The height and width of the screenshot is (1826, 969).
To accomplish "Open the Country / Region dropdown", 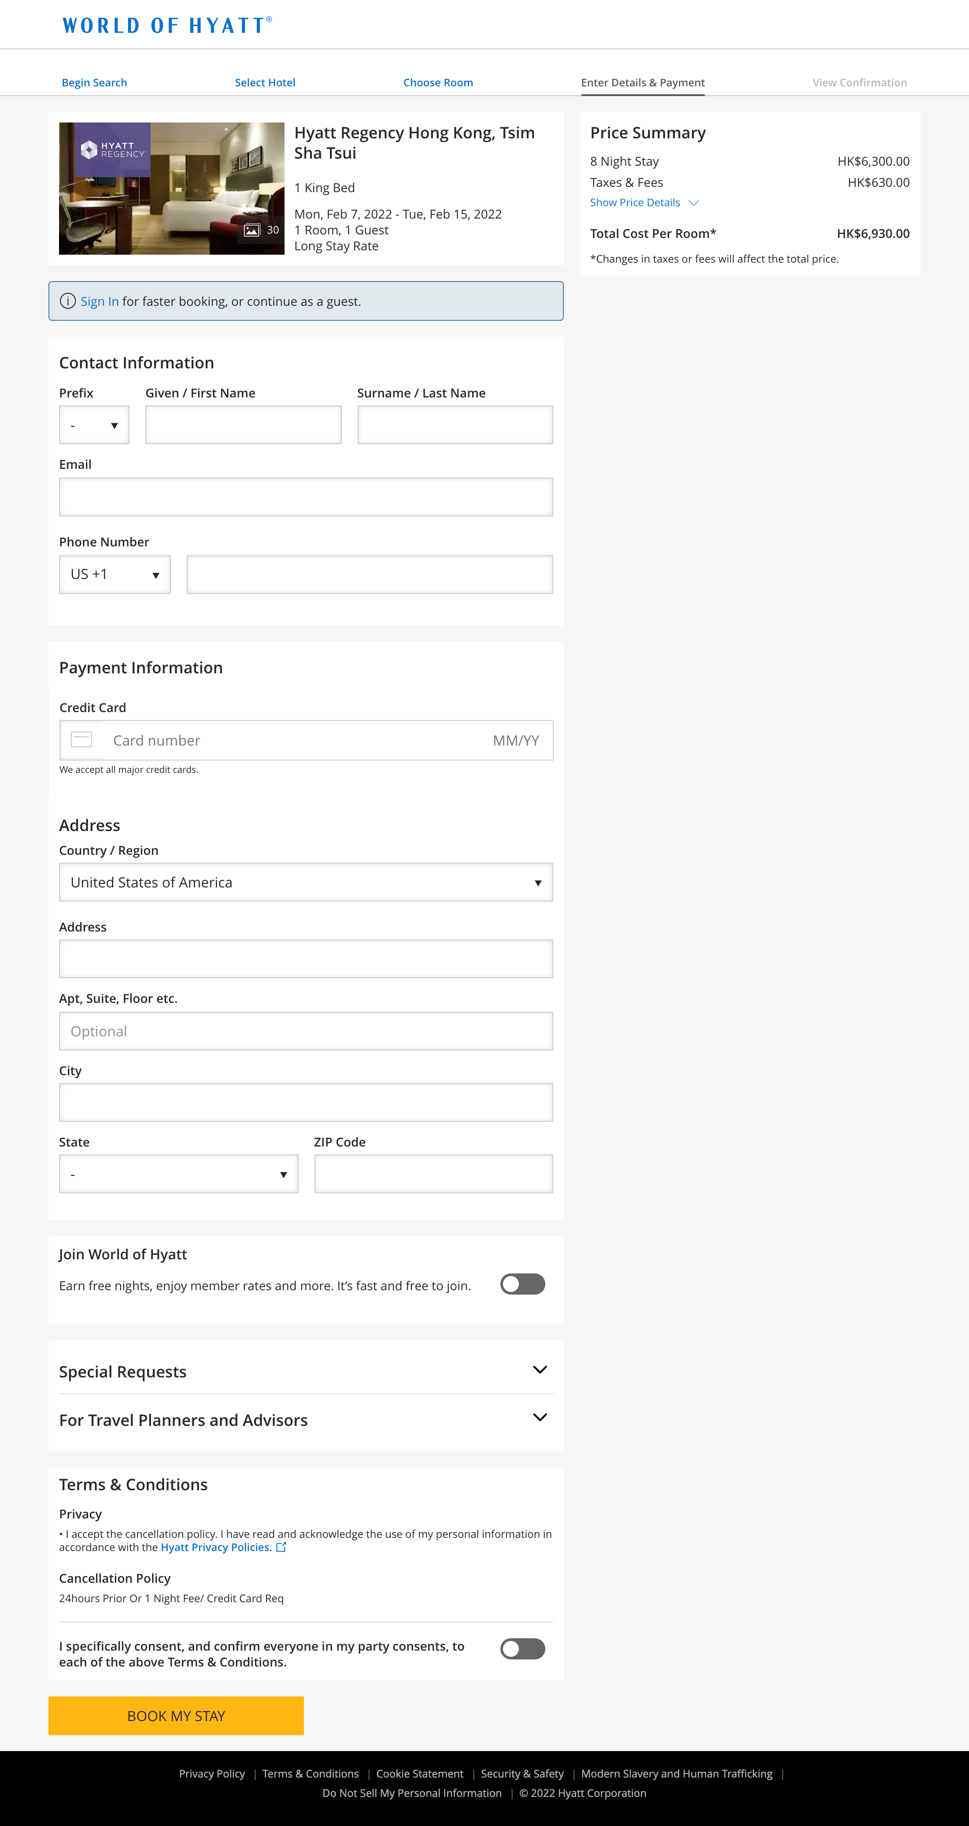I will [305, 882].
